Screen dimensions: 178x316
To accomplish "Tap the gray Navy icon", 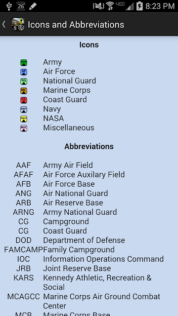I will click(24, 110).
